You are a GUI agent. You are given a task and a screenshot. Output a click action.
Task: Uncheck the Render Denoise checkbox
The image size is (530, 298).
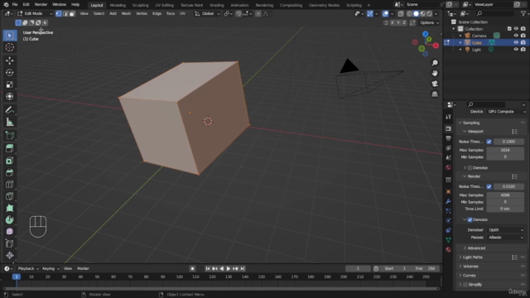470,219
